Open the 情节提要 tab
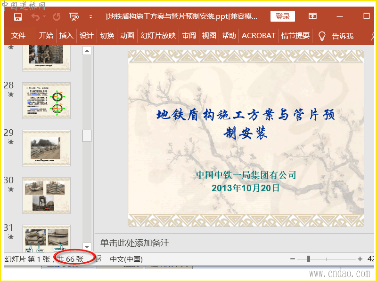377x282 pixels. (295, 36)
